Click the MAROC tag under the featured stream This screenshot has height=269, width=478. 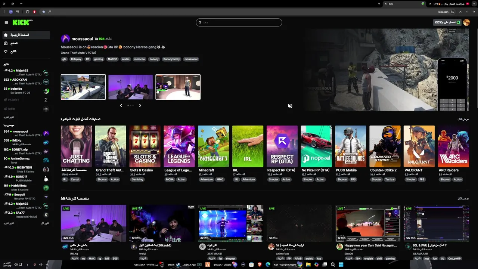(112, 59)
